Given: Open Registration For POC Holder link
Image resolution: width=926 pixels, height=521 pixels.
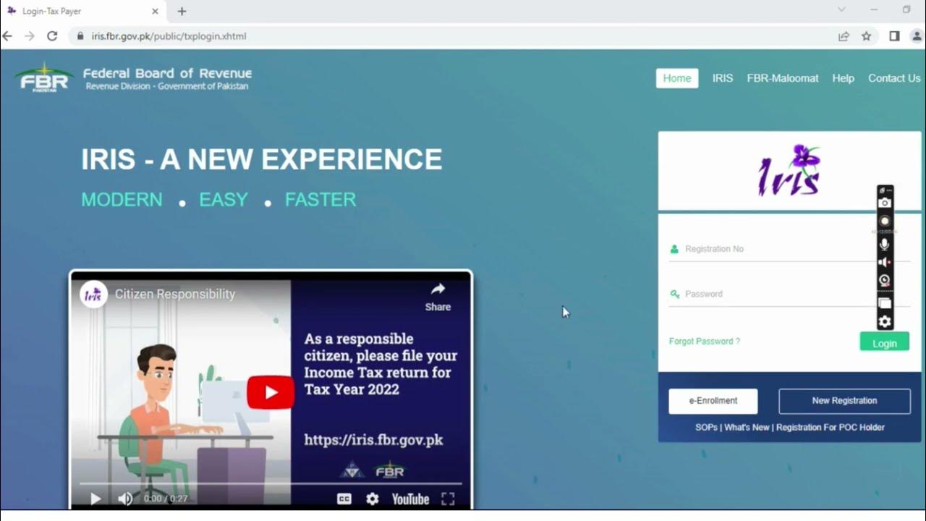Looking at the screenshot, I should click(831, 428).
